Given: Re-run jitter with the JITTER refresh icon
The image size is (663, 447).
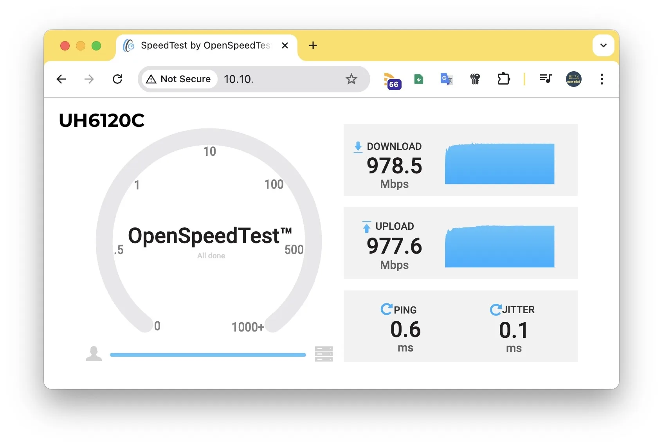Looking at the screenshot, I should click(x=495, y=310).
